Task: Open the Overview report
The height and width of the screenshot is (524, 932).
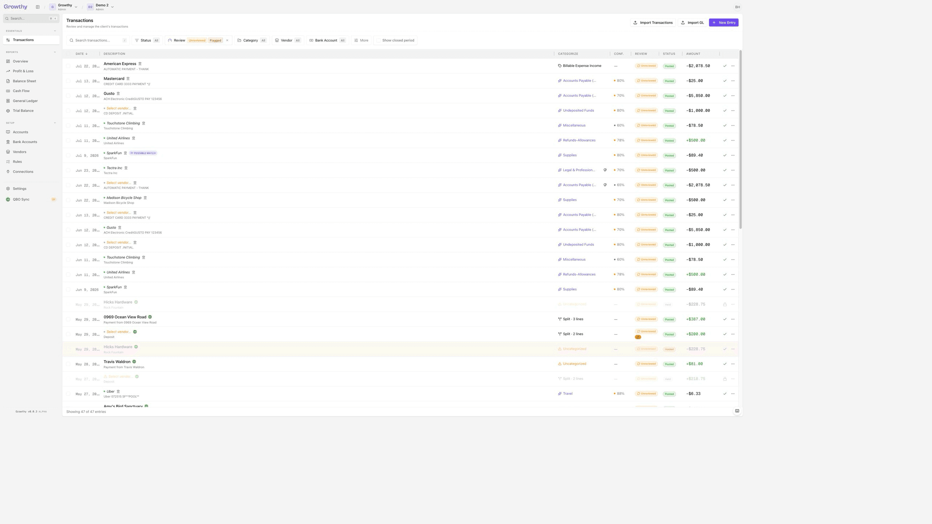Action: pyautogui.click(x=31, y=61)
